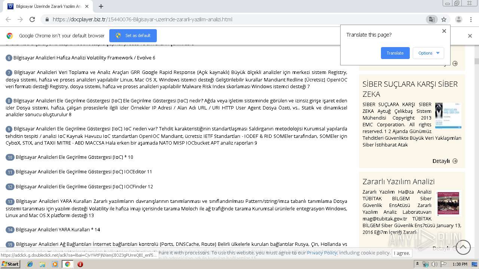This screenshot has height=269, width=479.
Task: Open site info padlock icon
Action: pyautogui.click(x=47, y=19)
